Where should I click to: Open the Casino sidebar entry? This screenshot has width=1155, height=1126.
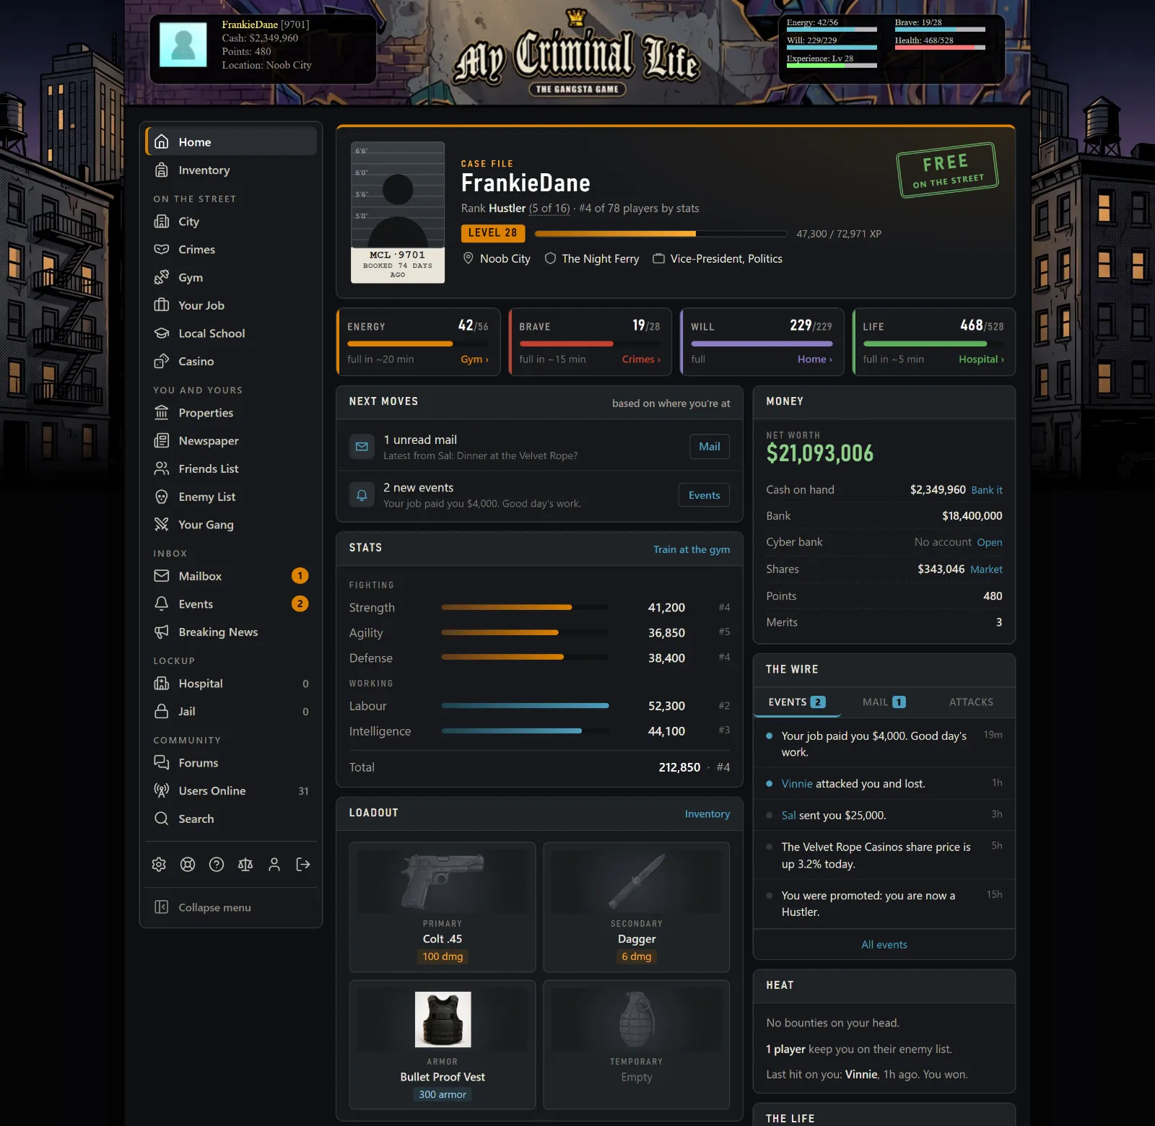[231, 361]
